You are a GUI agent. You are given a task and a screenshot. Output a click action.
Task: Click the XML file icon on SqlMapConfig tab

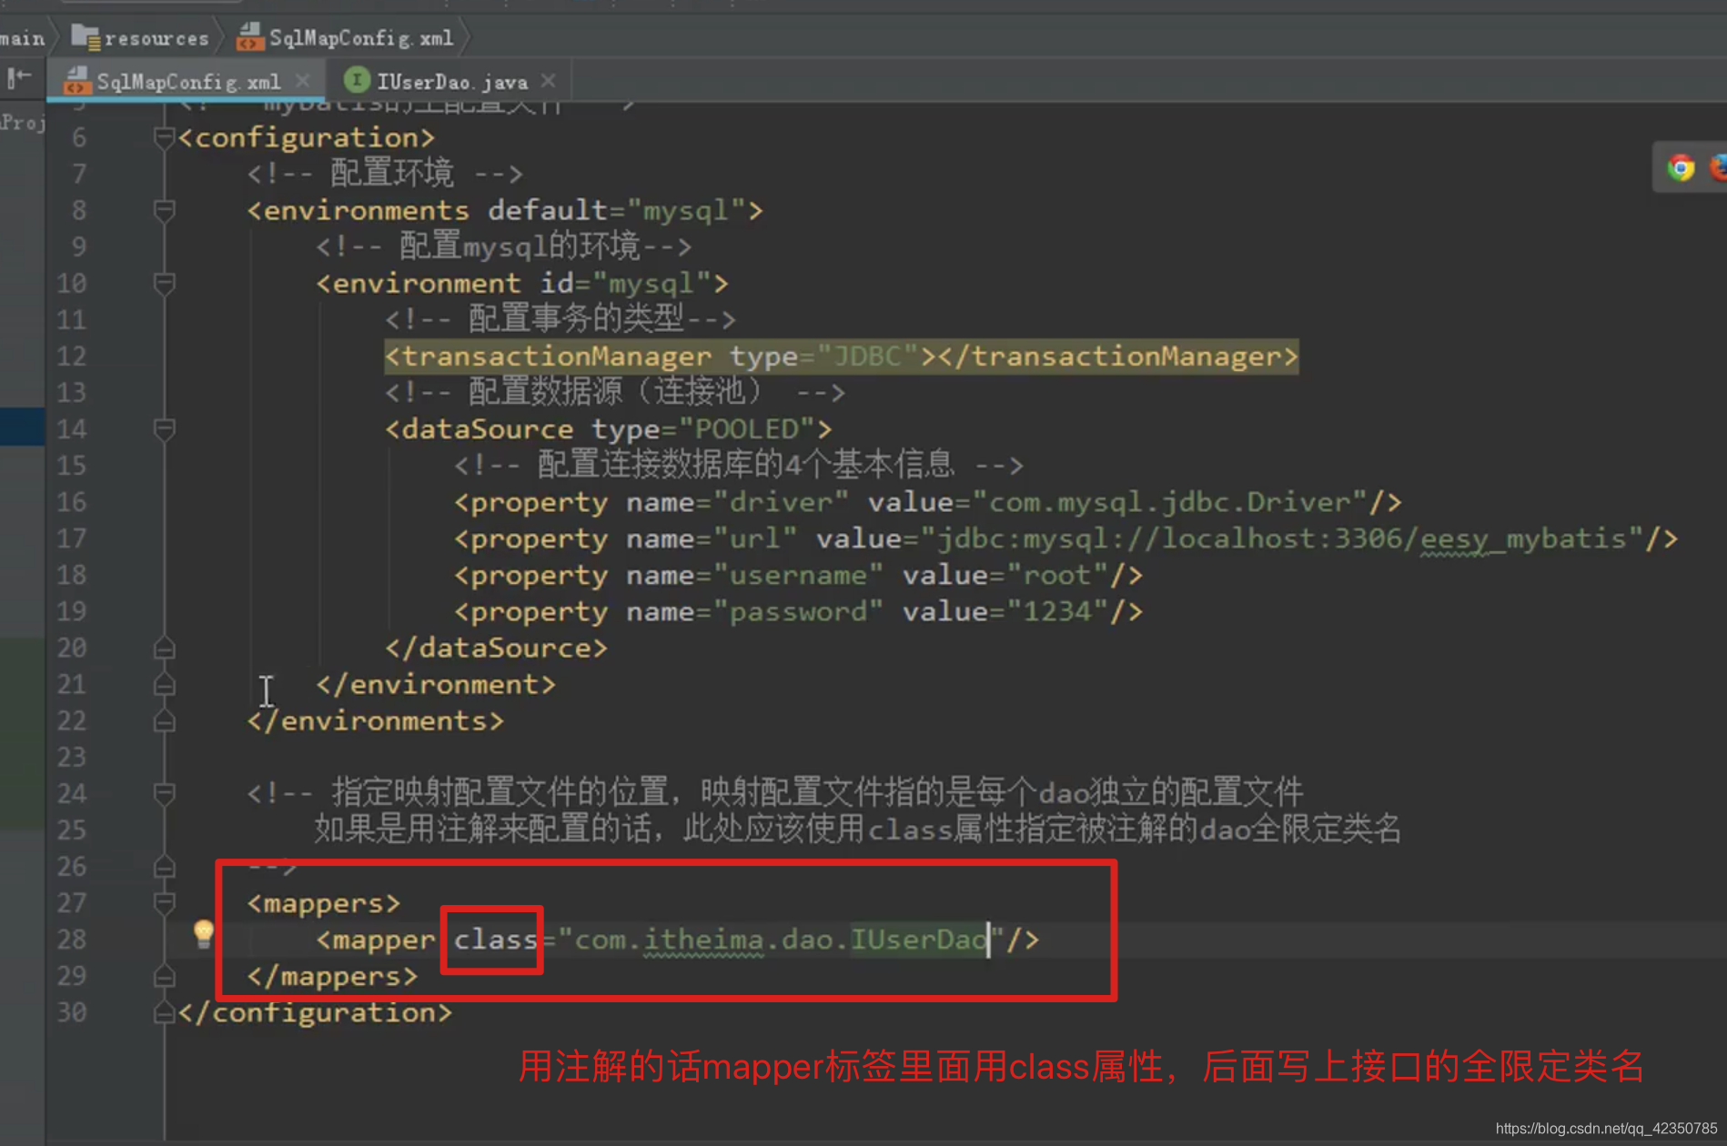[x=76, y=81]
